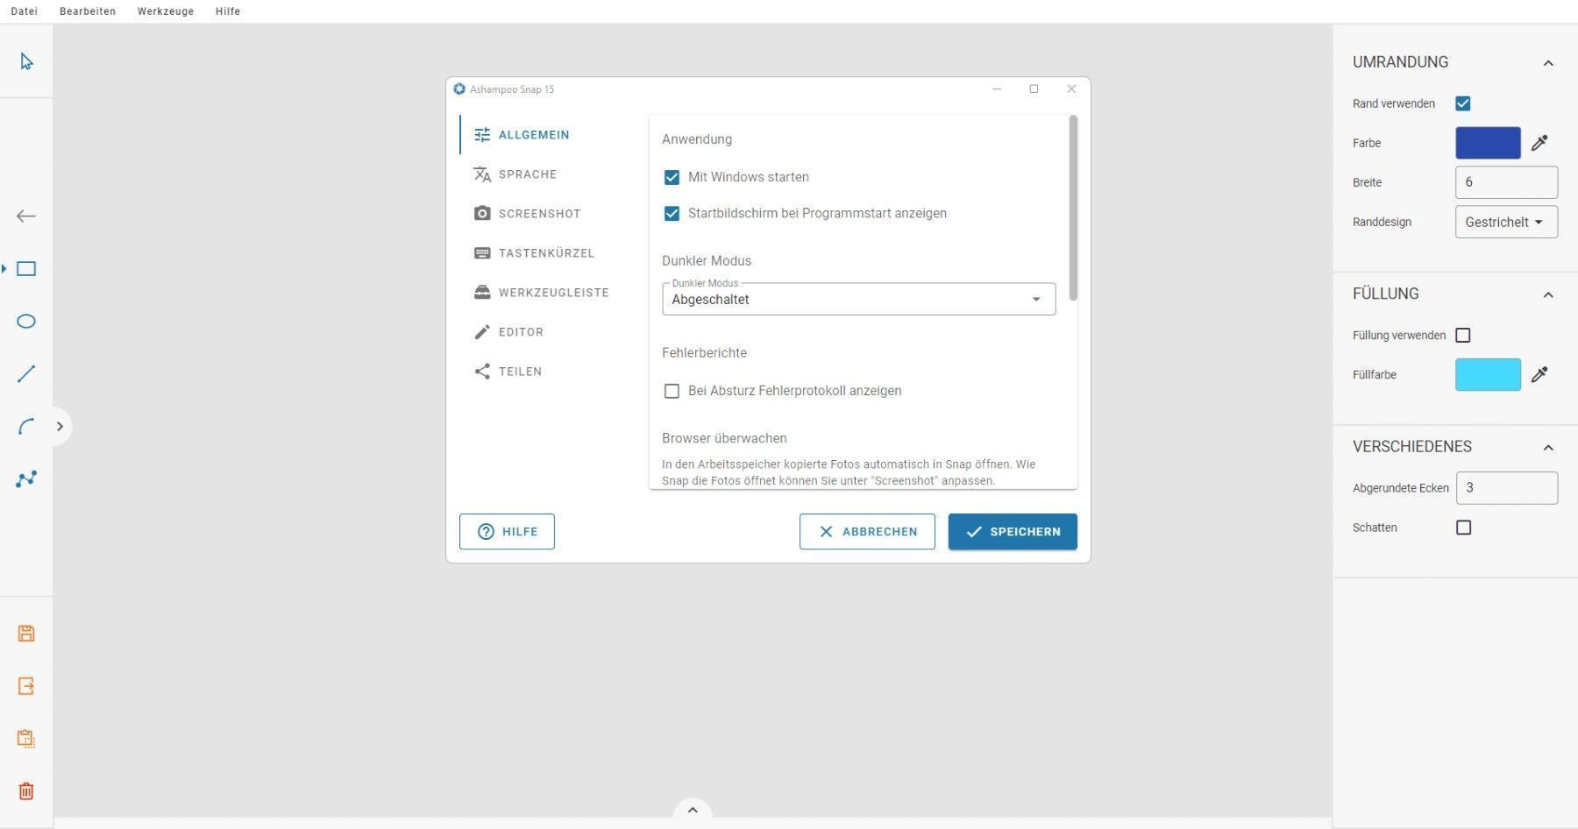Open the Werkzeuge menu

pyautogui.click(x=166, y=11)
